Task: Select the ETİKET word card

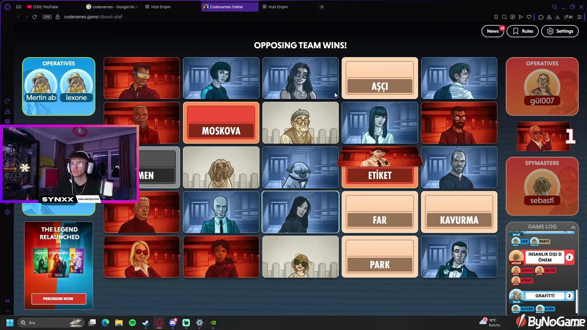Action: (380, 167)
